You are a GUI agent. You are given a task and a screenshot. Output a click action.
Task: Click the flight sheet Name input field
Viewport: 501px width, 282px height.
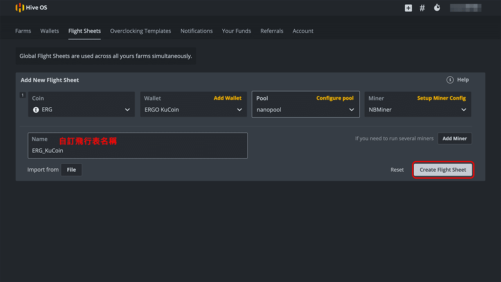tap(137, 150)
